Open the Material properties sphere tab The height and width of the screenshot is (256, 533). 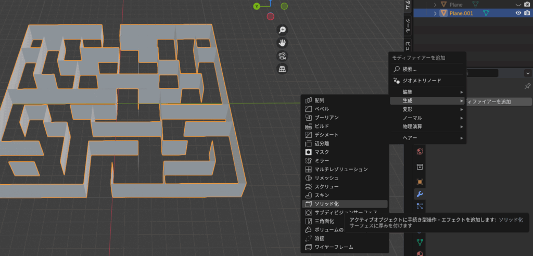(420, 253)
